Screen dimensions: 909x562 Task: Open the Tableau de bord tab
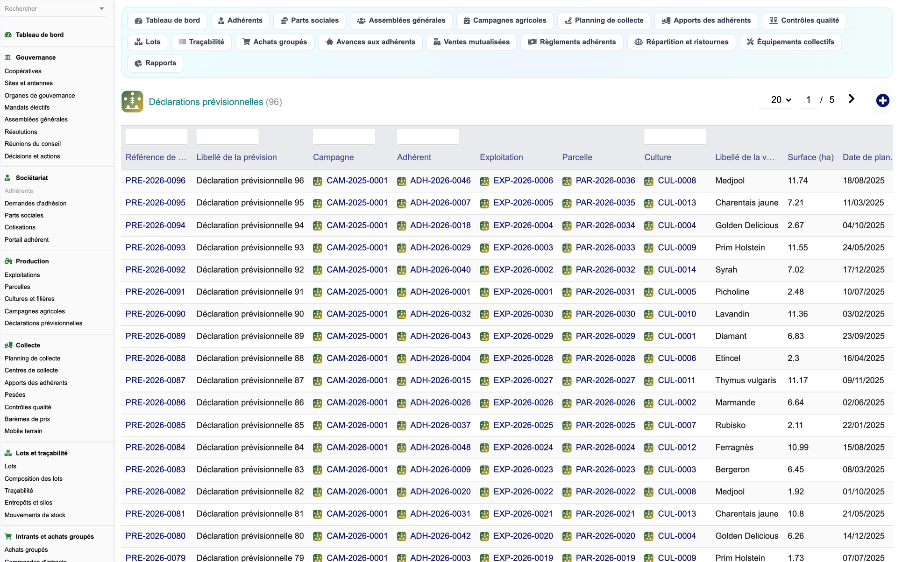167,21
